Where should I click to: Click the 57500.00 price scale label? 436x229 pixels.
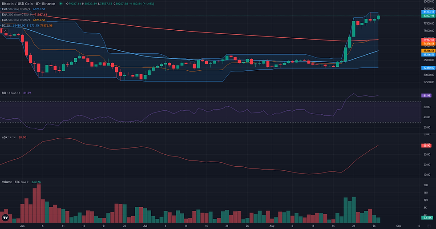coord(429,82)
